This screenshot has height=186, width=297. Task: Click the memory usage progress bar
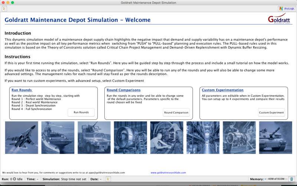(276, 179)
